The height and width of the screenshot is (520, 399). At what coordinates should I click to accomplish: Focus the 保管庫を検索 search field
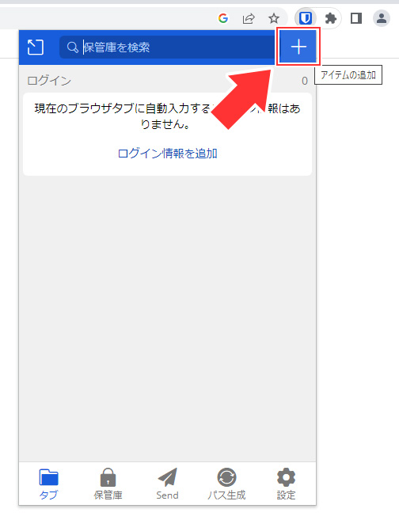pos(167,47)
